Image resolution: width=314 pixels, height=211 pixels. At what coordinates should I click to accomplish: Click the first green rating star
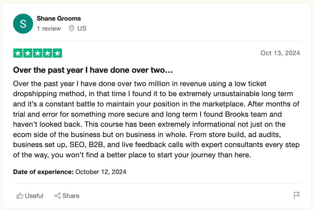(18, 53)
